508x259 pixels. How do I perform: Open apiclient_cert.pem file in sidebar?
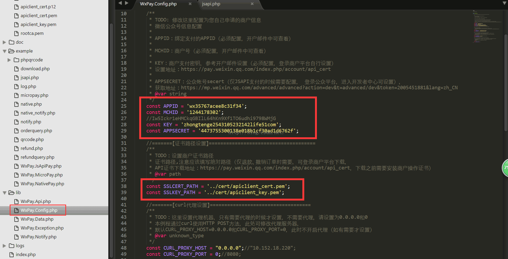[39, 16]
